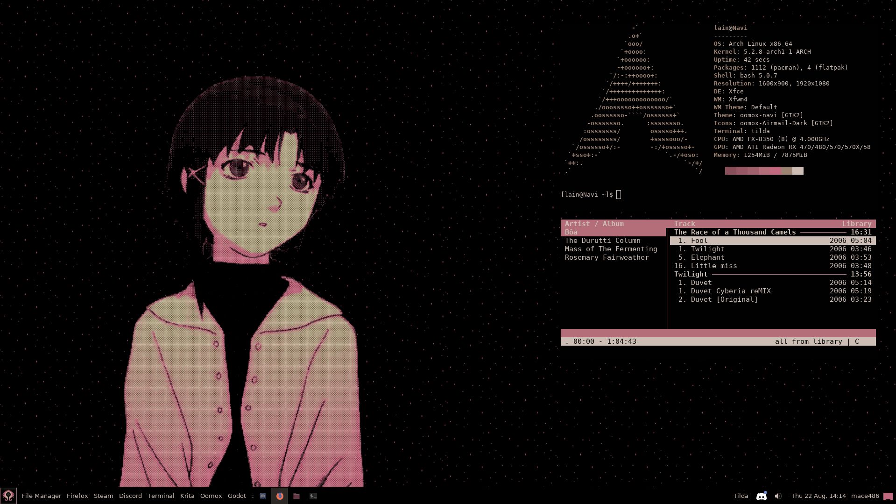The width and height of the screenshot is (896, 504).
Task: Open the Terminal launcher in the taskbar
Action: point(161,496)
